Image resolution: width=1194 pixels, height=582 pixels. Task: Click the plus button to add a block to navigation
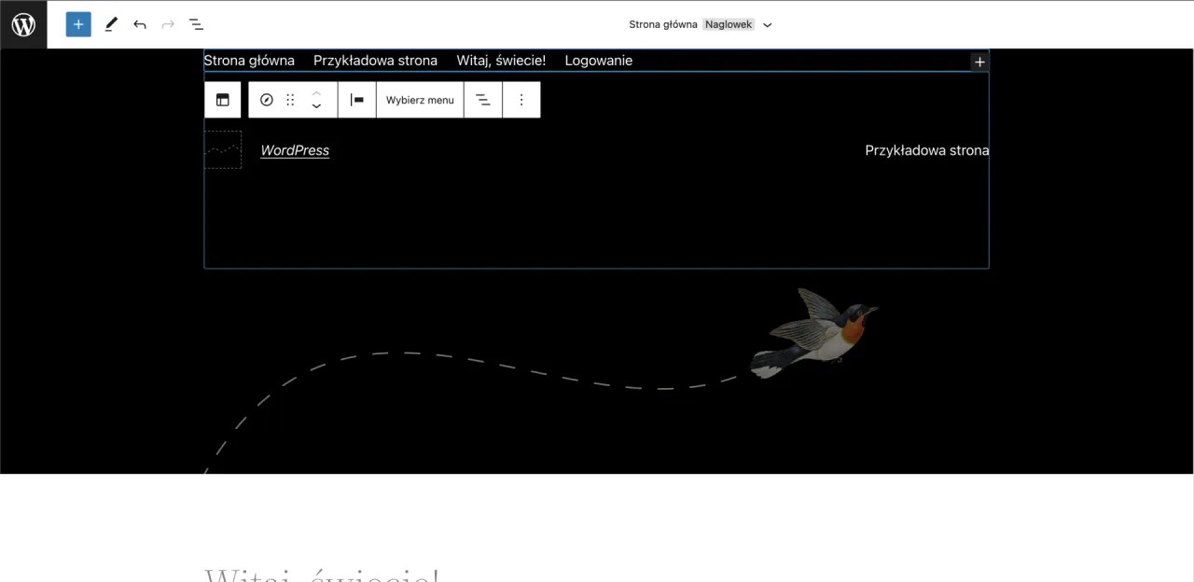tap(979, 62)
